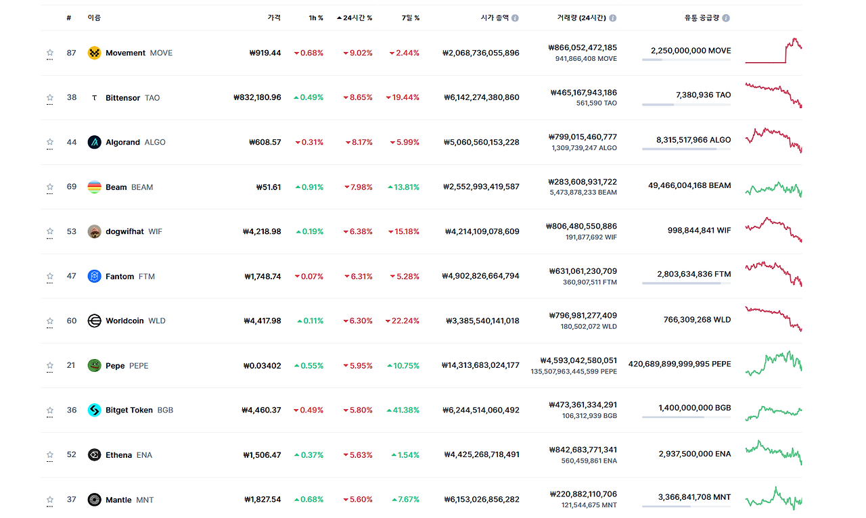Click Beam price ₩51.61
The image size is (866, 518).
click(269, 187)
